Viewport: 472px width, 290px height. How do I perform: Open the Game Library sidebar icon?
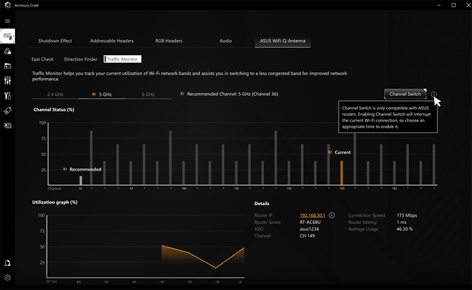[8, 66]
